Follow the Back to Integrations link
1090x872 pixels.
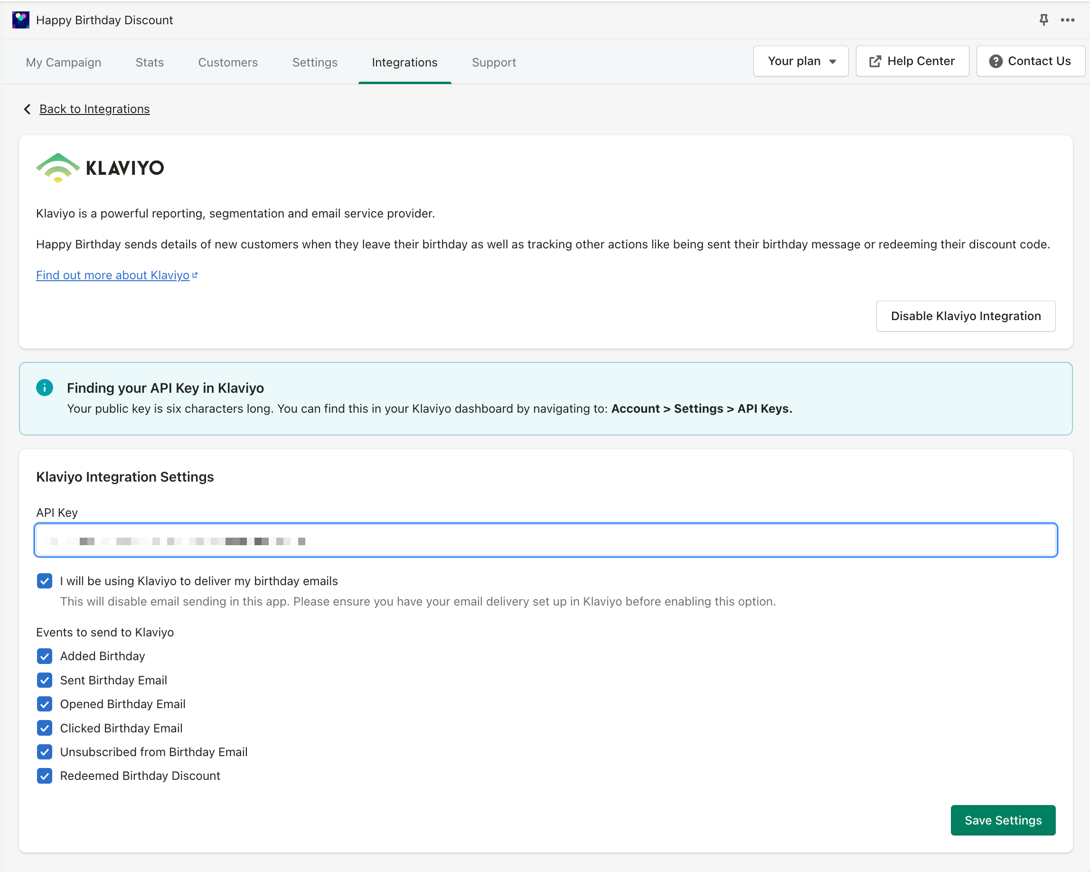click(x=94, y=109)
